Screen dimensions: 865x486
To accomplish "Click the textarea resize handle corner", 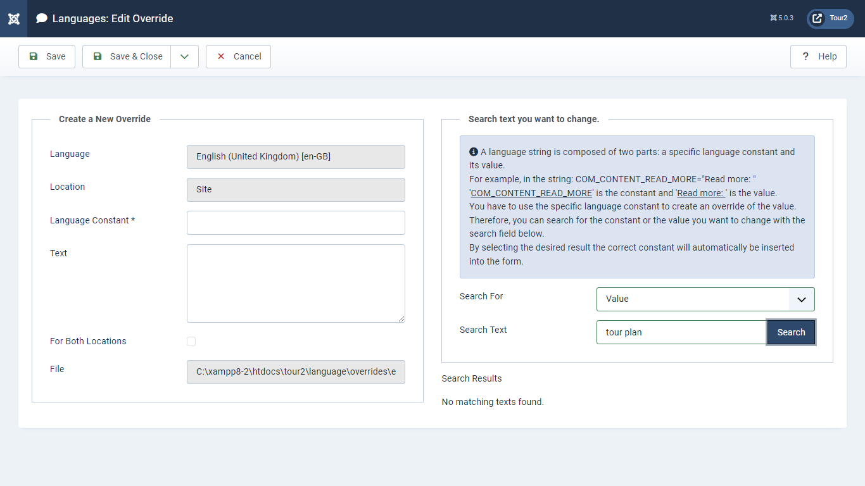I will (401, 319).
